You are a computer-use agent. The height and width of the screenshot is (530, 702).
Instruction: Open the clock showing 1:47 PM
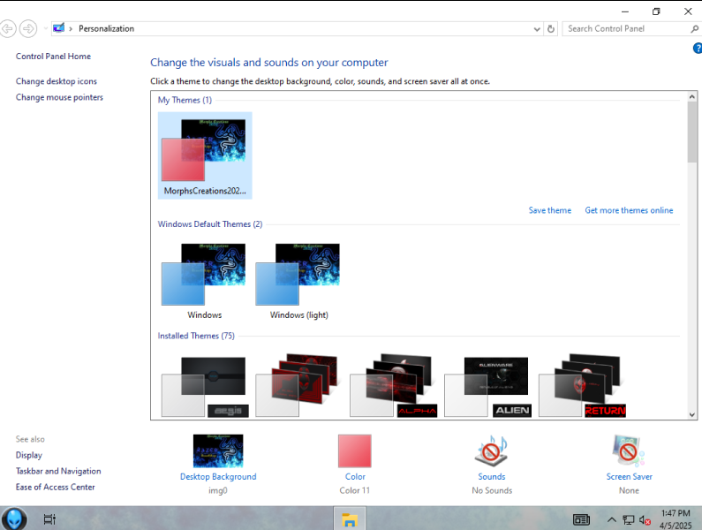[676, 519]
